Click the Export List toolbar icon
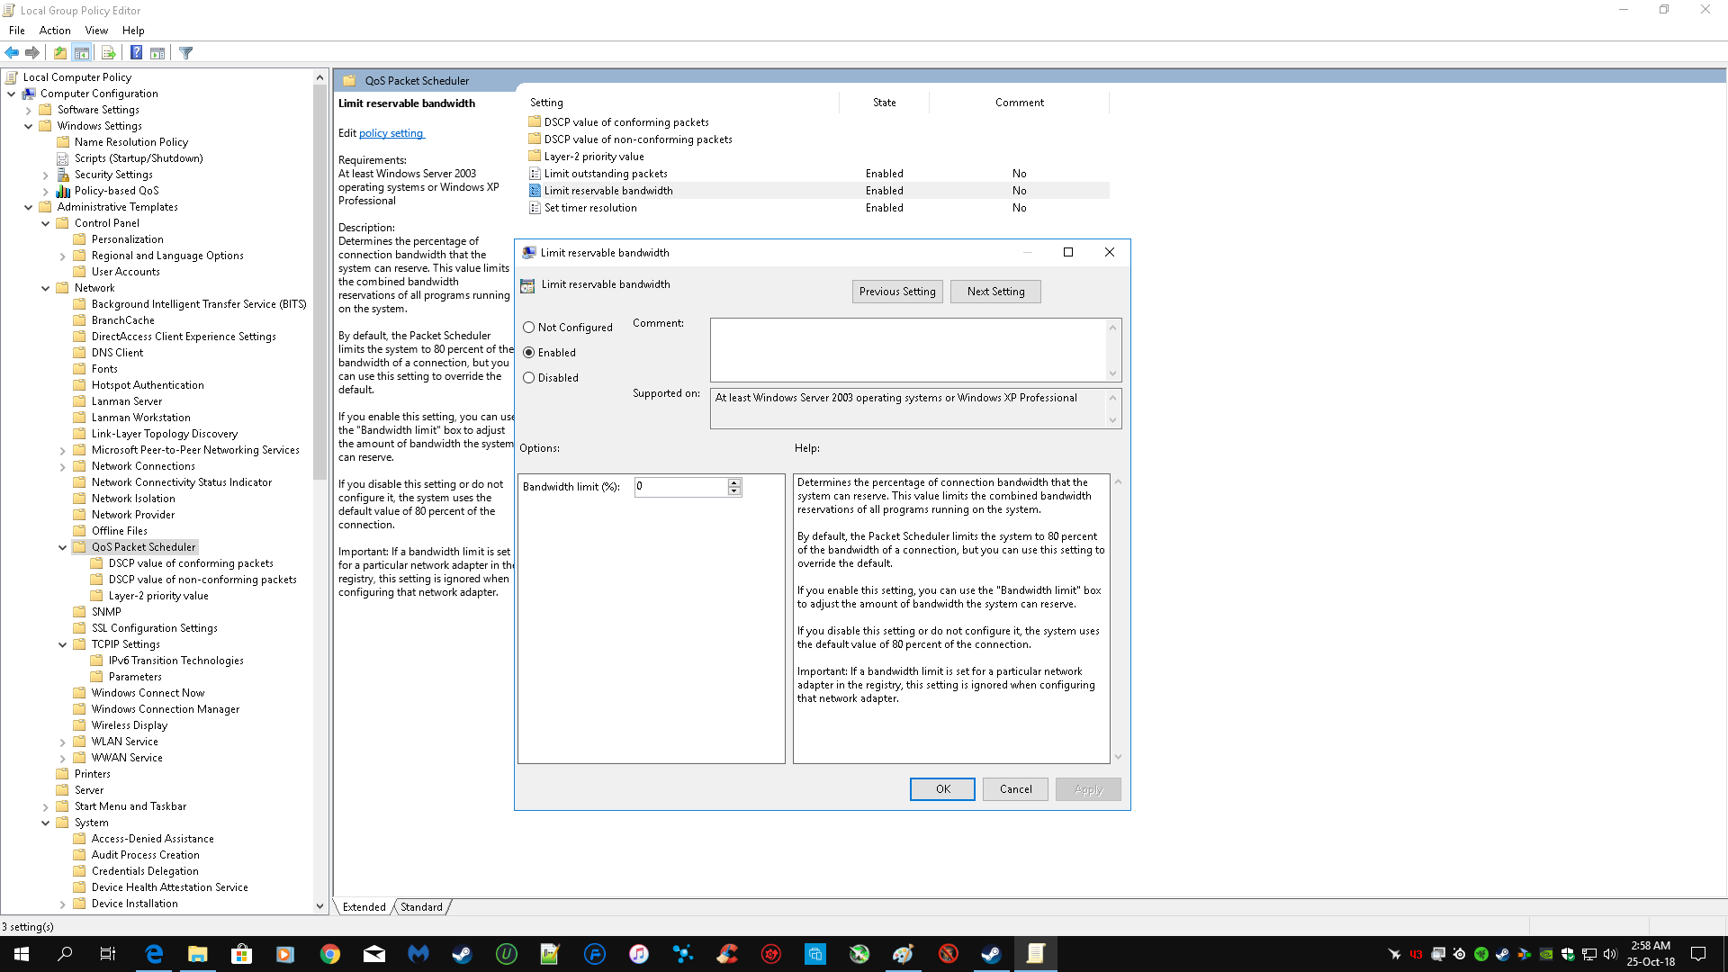 coord(108,53)
